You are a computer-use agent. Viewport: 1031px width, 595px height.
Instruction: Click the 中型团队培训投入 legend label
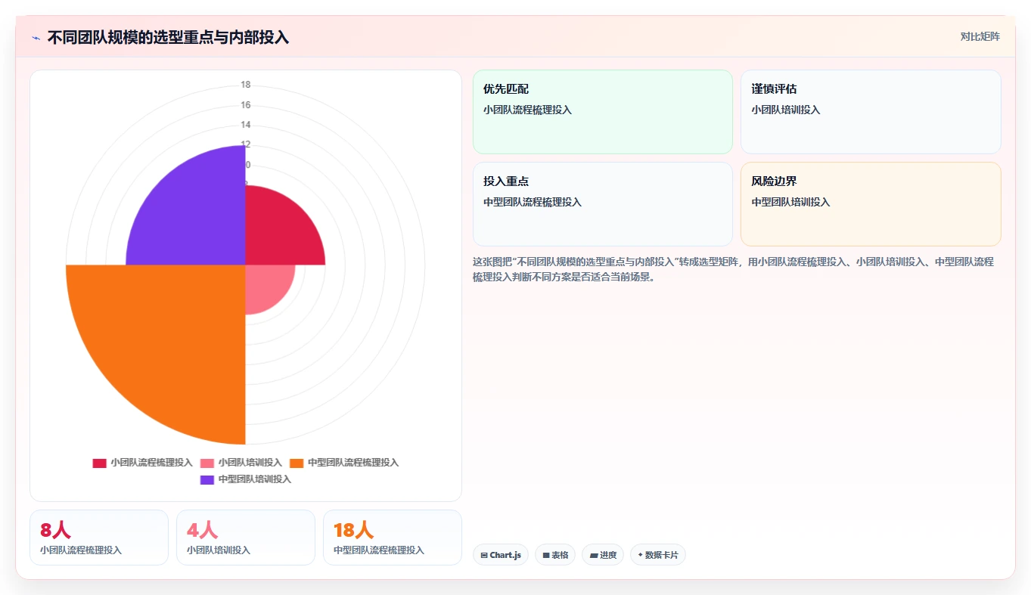[255, 479]
